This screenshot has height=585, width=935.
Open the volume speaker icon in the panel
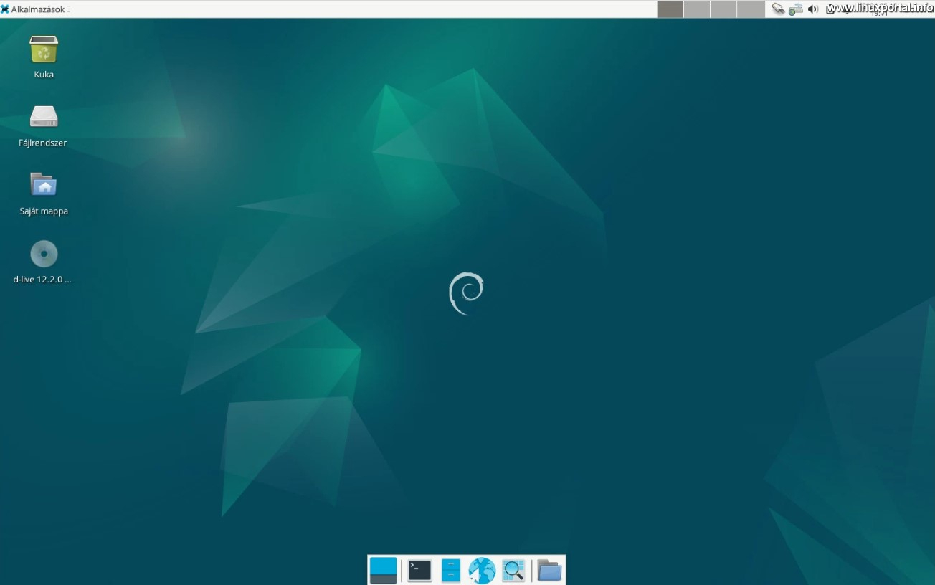(812, 9)
